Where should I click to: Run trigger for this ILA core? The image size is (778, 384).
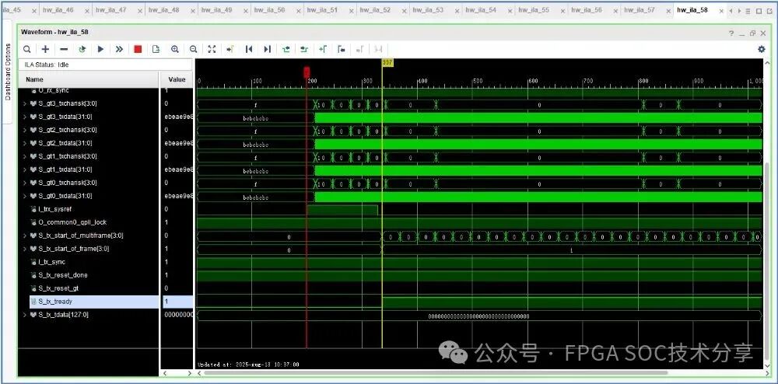pos(100,49)
